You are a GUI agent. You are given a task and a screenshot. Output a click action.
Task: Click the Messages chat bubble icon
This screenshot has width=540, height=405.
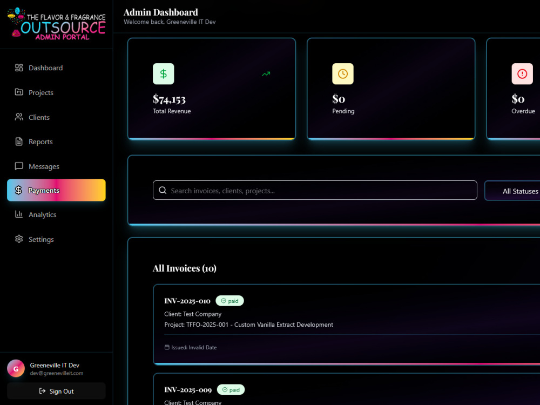click(19, 166)
